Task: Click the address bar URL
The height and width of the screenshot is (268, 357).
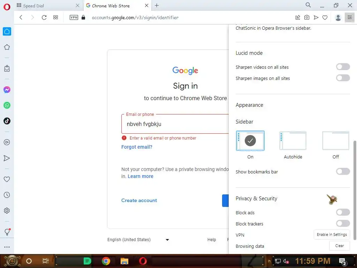Action: point(135,17)
